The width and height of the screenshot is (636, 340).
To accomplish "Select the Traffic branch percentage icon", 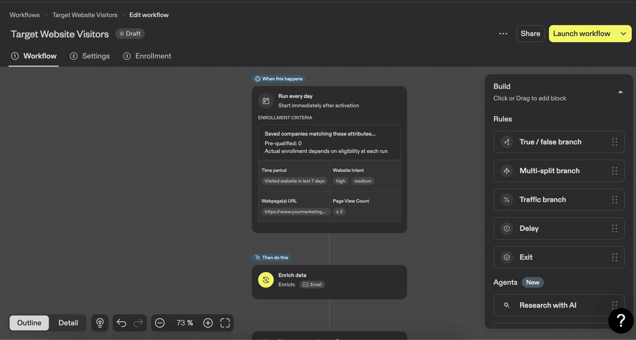I will point(507,200).
